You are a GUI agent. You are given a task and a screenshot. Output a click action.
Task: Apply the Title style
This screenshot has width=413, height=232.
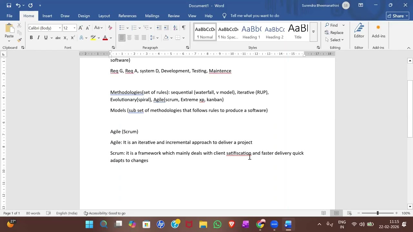pyautogui.click(x=298, y=32)
